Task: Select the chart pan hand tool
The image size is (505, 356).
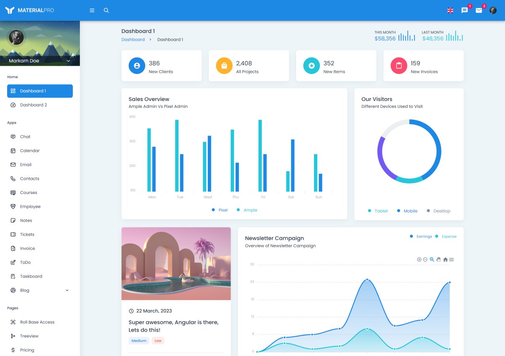Action: click(x=439, y=260)
